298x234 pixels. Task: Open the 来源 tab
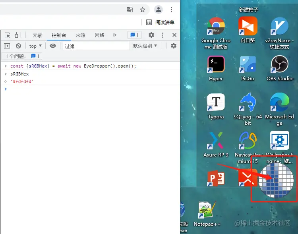point(80,35)
